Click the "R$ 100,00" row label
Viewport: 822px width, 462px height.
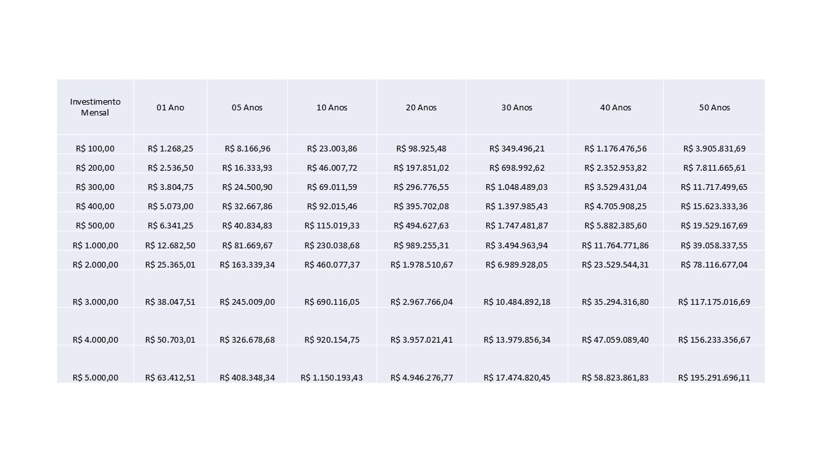[95, 149]
